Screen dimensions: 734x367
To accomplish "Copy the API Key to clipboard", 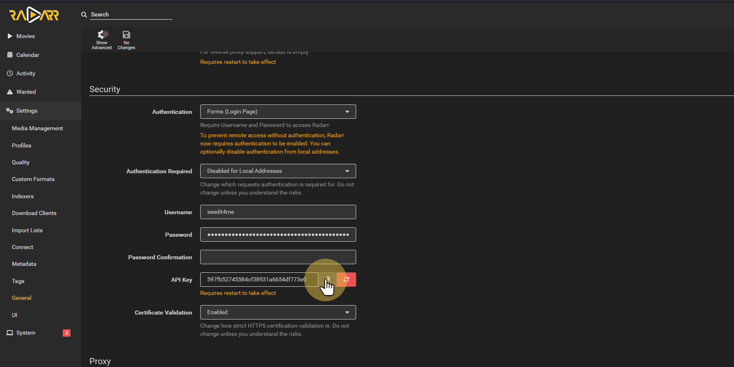I will tap(327, 279).
